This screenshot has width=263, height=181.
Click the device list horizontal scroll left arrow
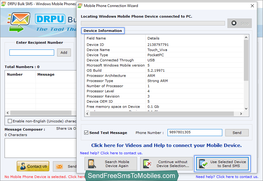87,114
